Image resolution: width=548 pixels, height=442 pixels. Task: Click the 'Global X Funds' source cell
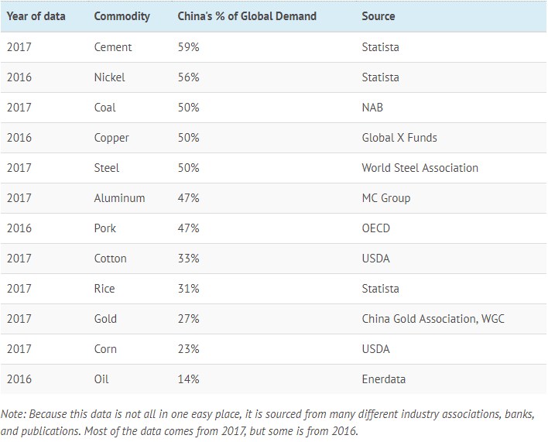pos(399,138)
